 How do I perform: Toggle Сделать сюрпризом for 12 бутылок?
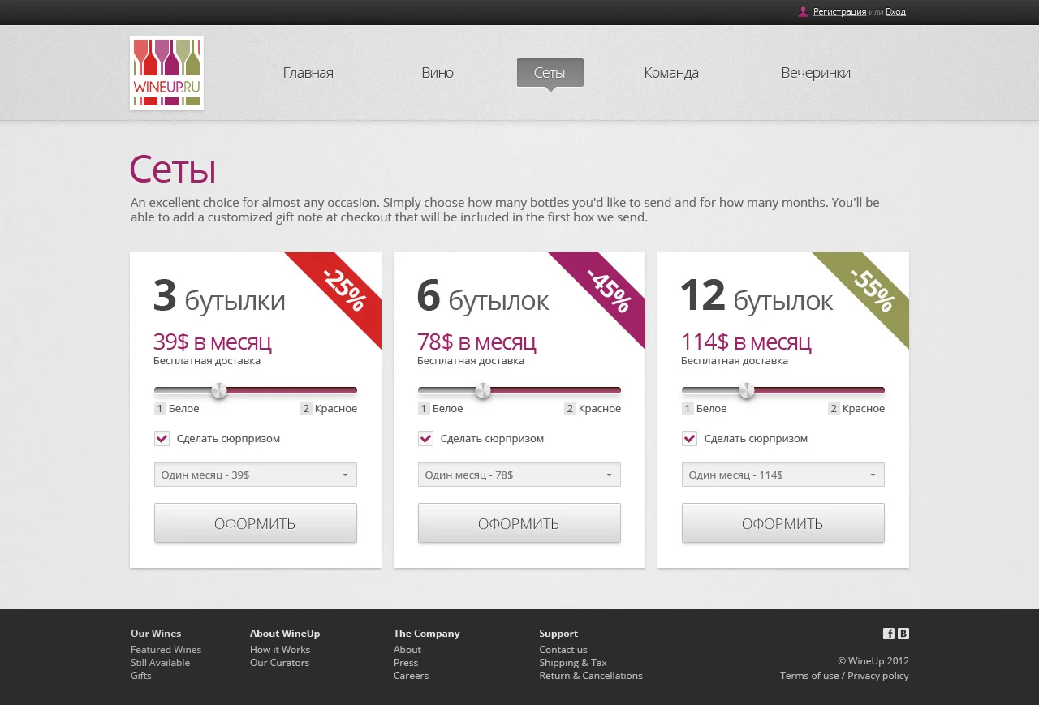point(689,439)
